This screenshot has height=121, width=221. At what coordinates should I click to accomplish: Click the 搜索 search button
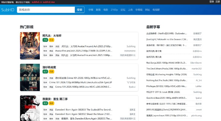[80, 10]
